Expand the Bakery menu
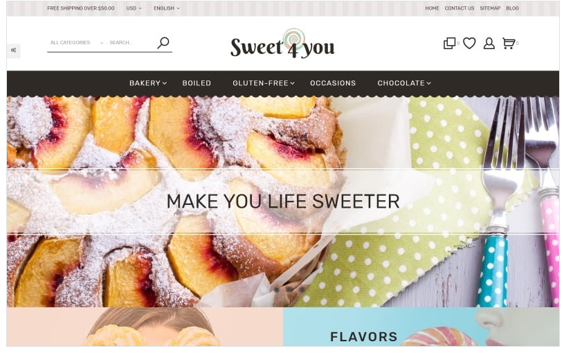Image resolution: width=564 pixels, height=353 pixels. pos(148,83)
